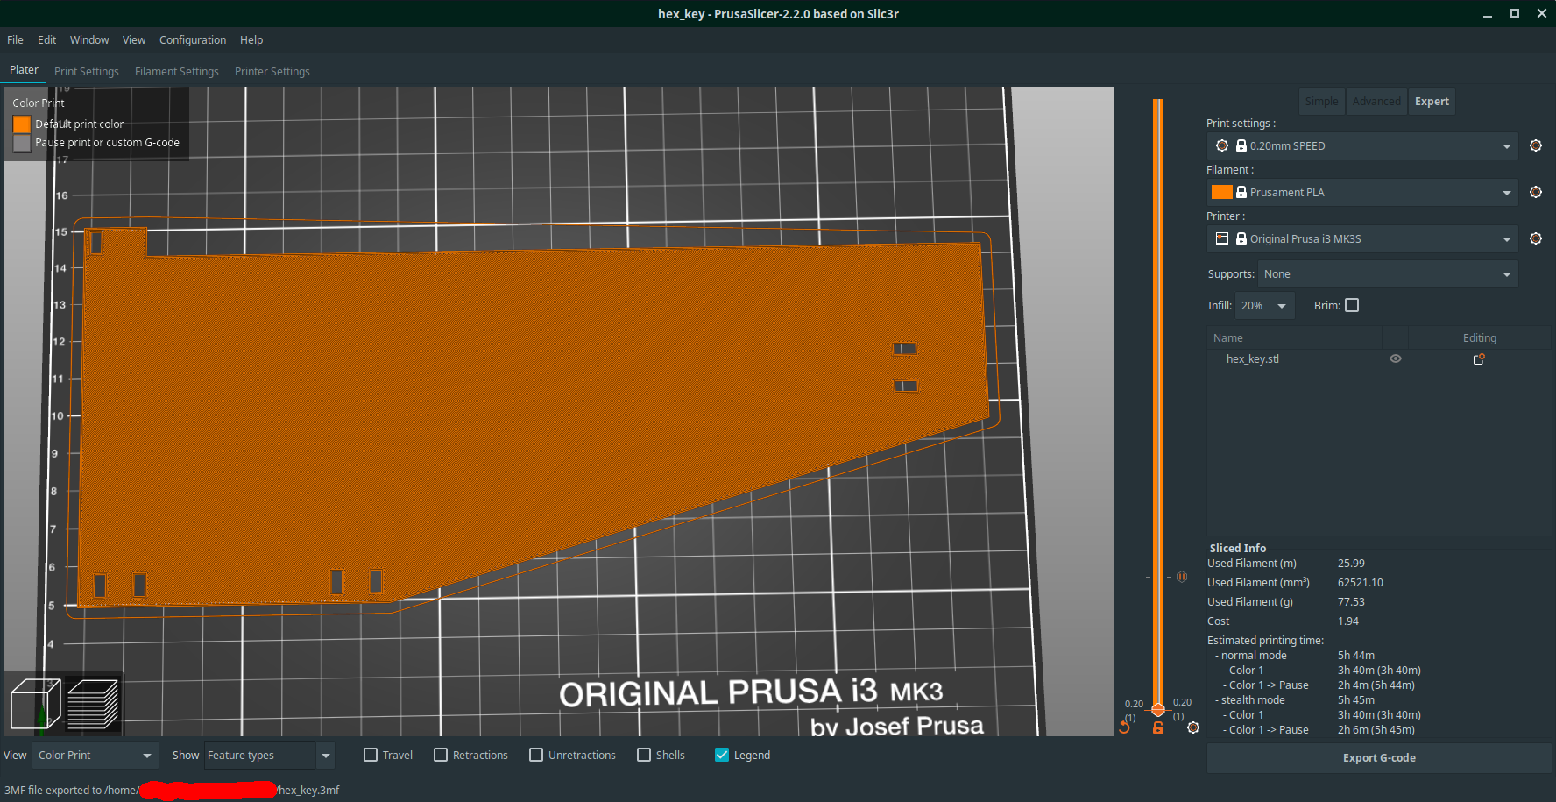Image resolution: width=1556 pixels, height=802 pixels.
Task: Select Simple mode button
Action: 1321,102
